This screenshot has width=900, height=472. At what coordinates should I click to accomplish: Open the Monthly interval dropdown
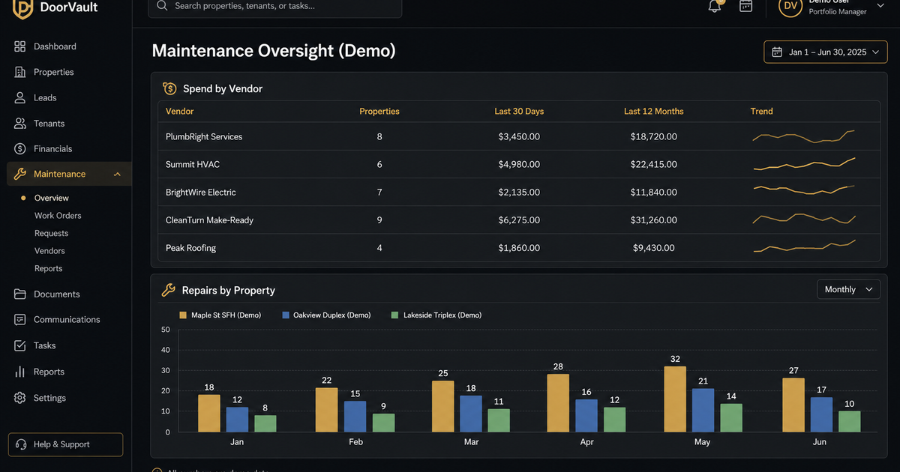point(848,289)
